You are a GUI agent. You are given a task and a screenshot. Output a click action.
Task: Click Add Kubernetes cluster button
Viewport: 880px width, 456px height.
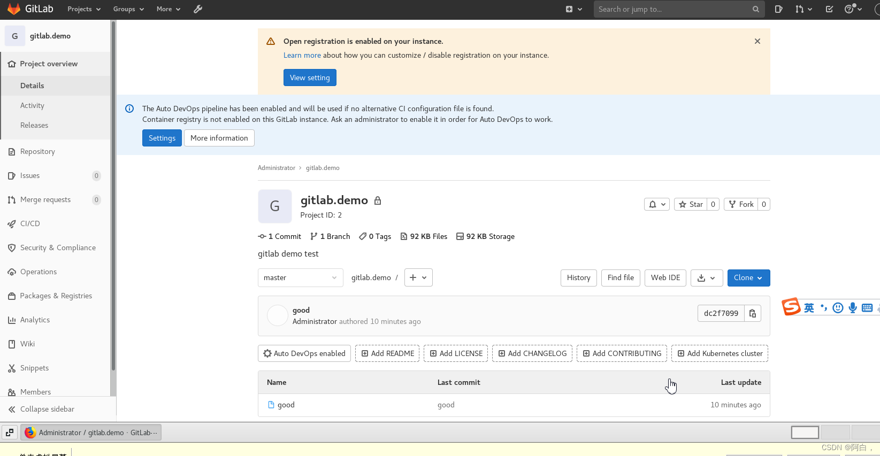tap(720, 353)
